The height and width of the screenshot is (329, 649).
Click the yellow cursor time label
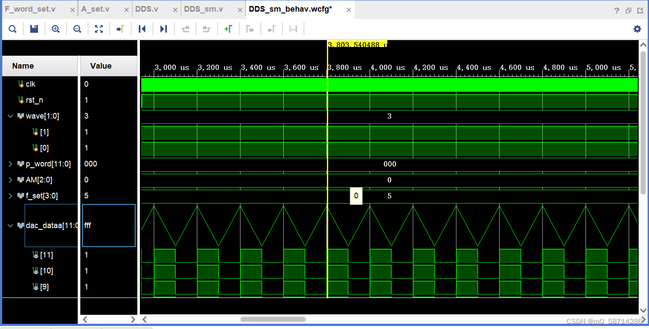click(x=357, y=44)
